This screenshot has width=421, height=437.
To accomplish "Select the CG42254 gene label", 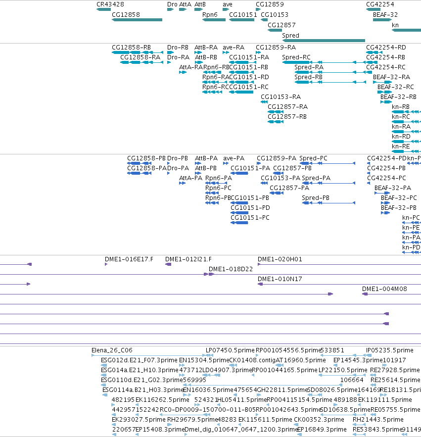I will (380, 4).
